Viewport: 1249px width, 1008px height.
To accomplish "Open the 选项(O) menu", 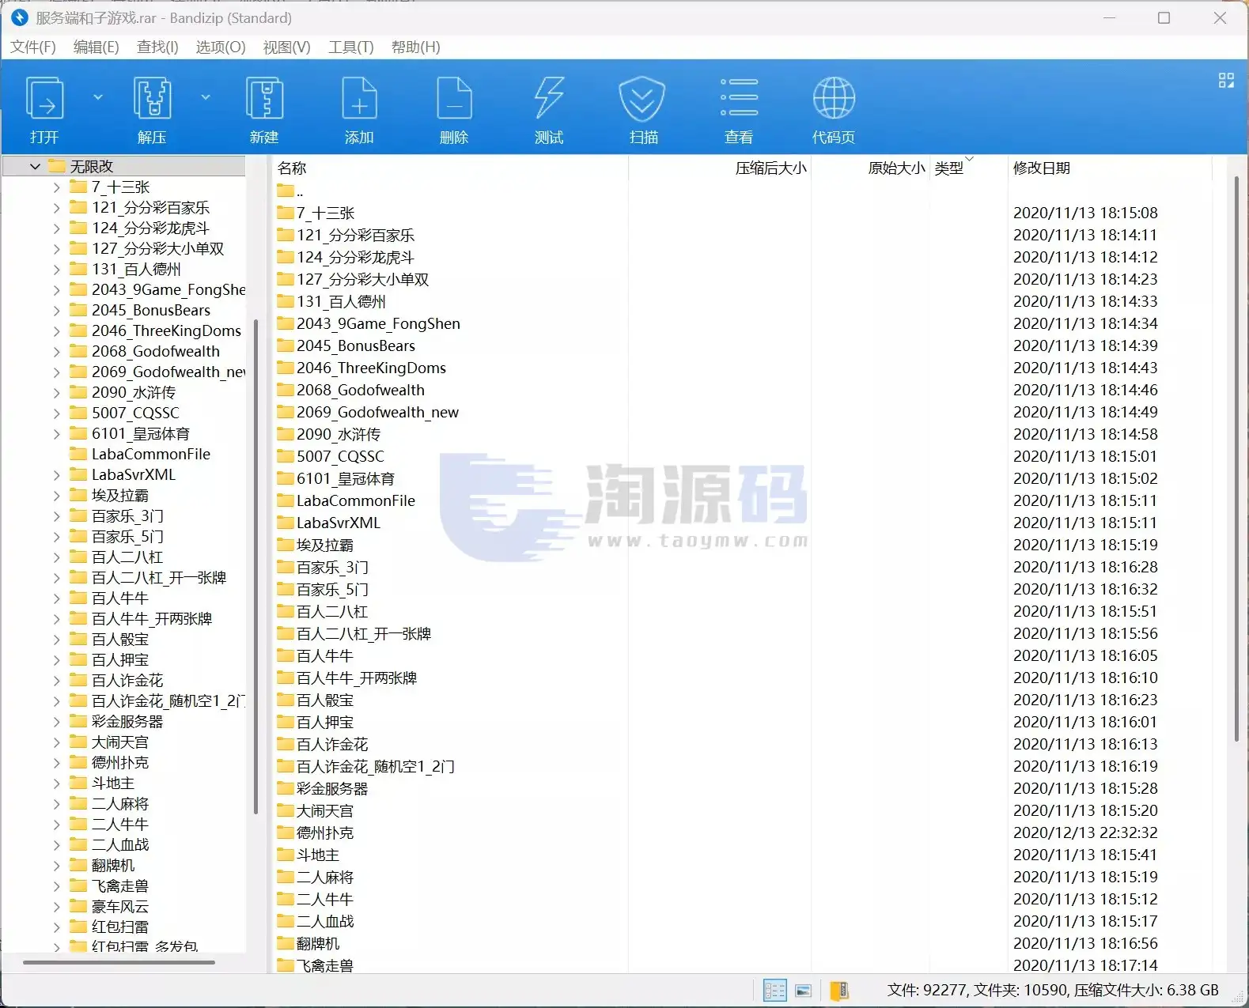I will tap(221, 47).
